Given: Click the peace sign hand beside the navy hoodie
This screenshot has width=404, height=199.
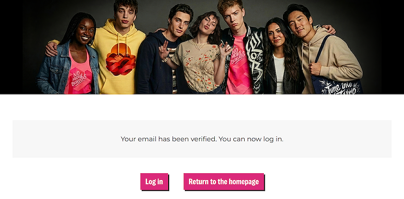Looking at the screenshot, I should tap(164, 50).
